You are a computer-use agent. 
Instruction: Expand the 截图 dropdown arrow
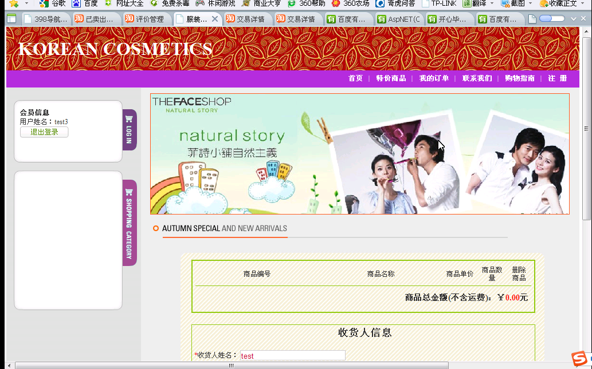pos(531,3)
